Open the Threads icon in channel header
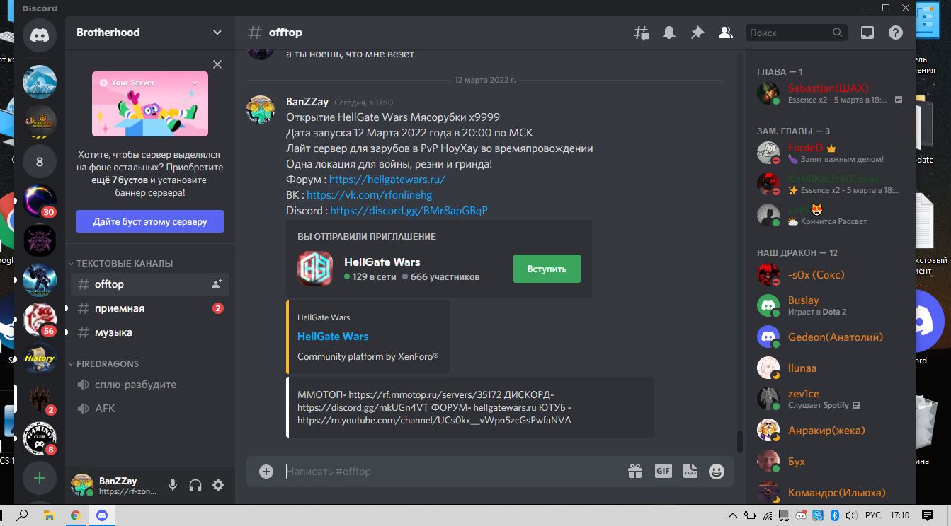 tap(641, 33)
